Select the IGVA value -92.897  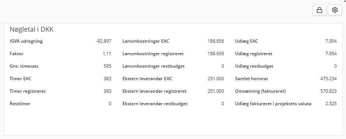[104, 41]
